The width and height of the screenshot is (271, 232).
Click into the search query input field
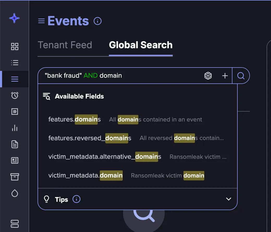click(x=121, y=76)
